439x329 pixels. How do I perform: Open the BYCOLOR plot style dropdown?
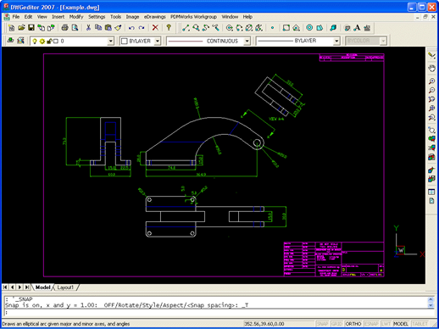click(x=383, y=42)
